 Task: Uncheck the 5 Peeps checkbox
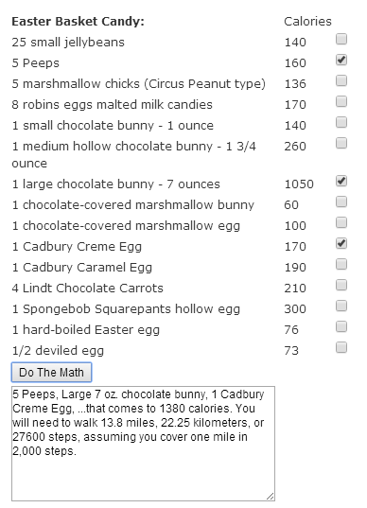click(341, 60)
